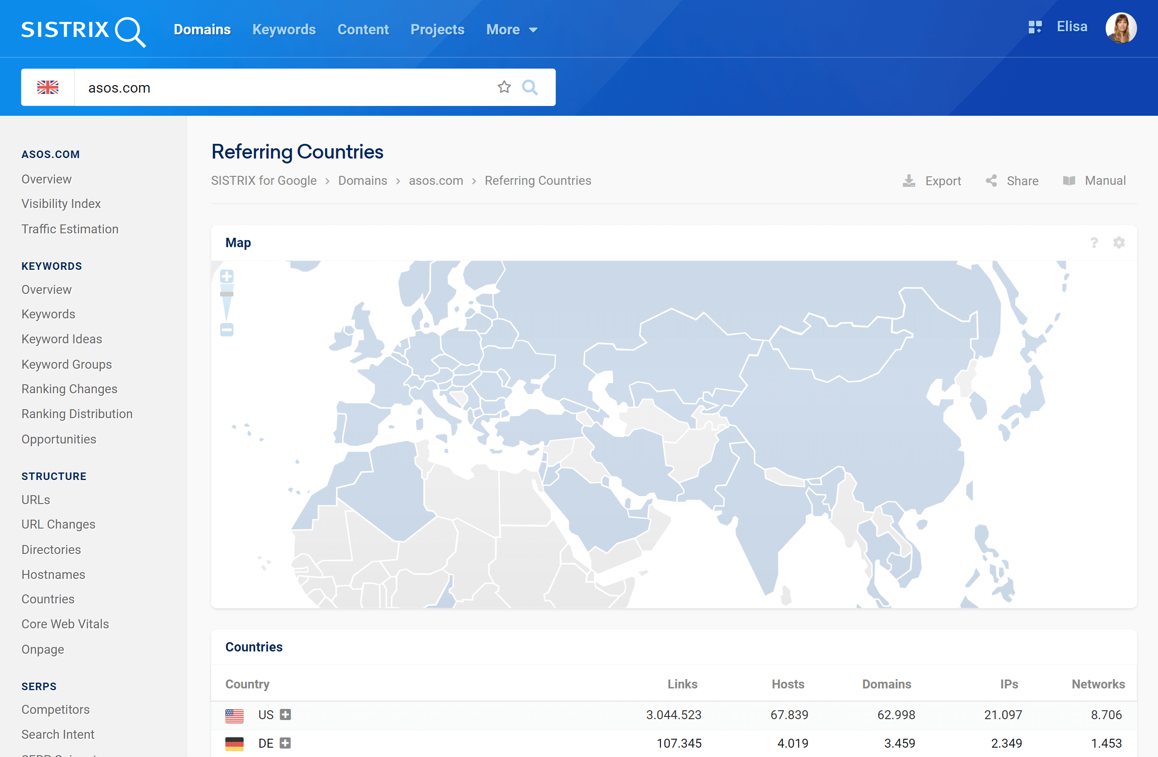
Task: Expand the DE row plus icon
Action: 285,743
